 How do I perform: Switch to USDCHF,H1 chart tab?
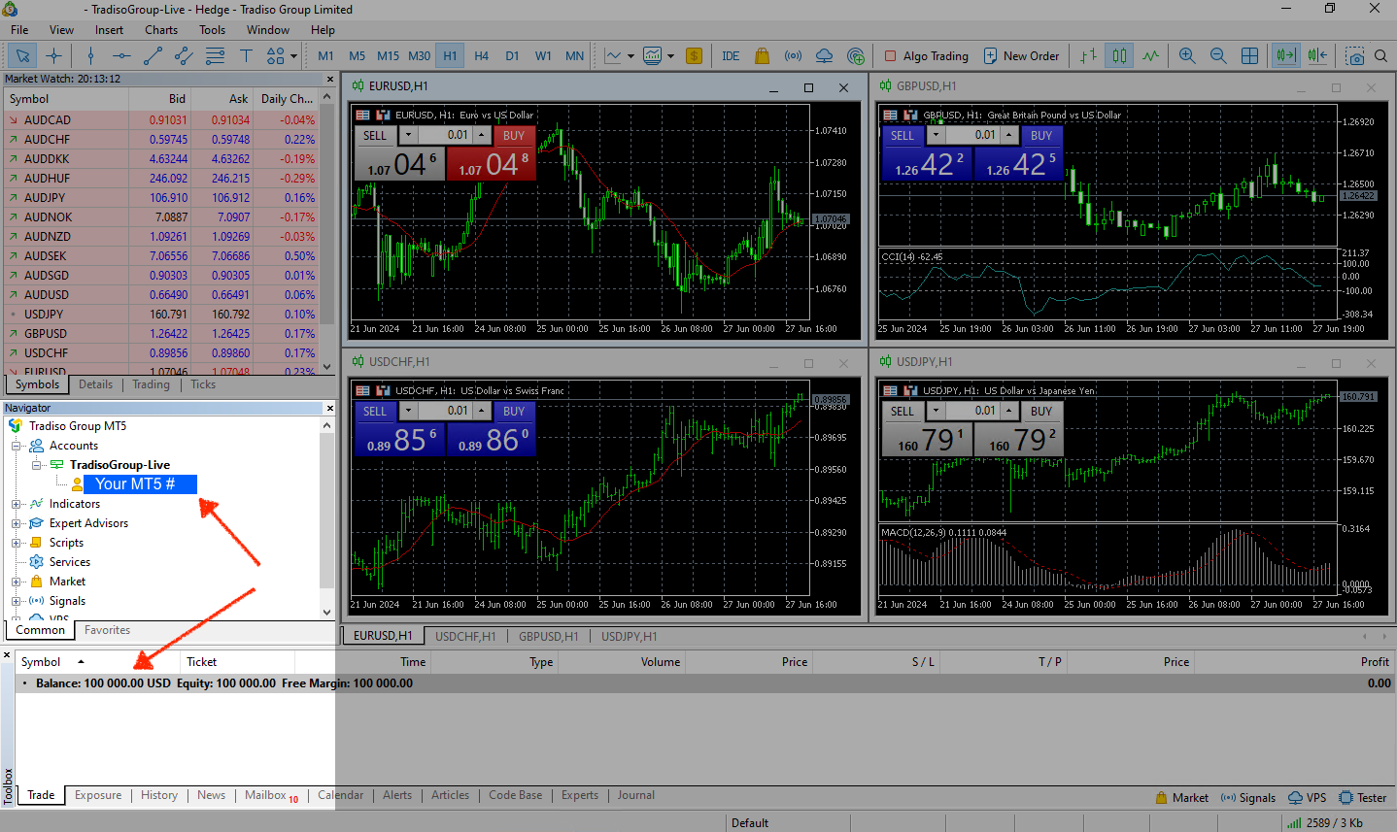(x=465, y=637)
